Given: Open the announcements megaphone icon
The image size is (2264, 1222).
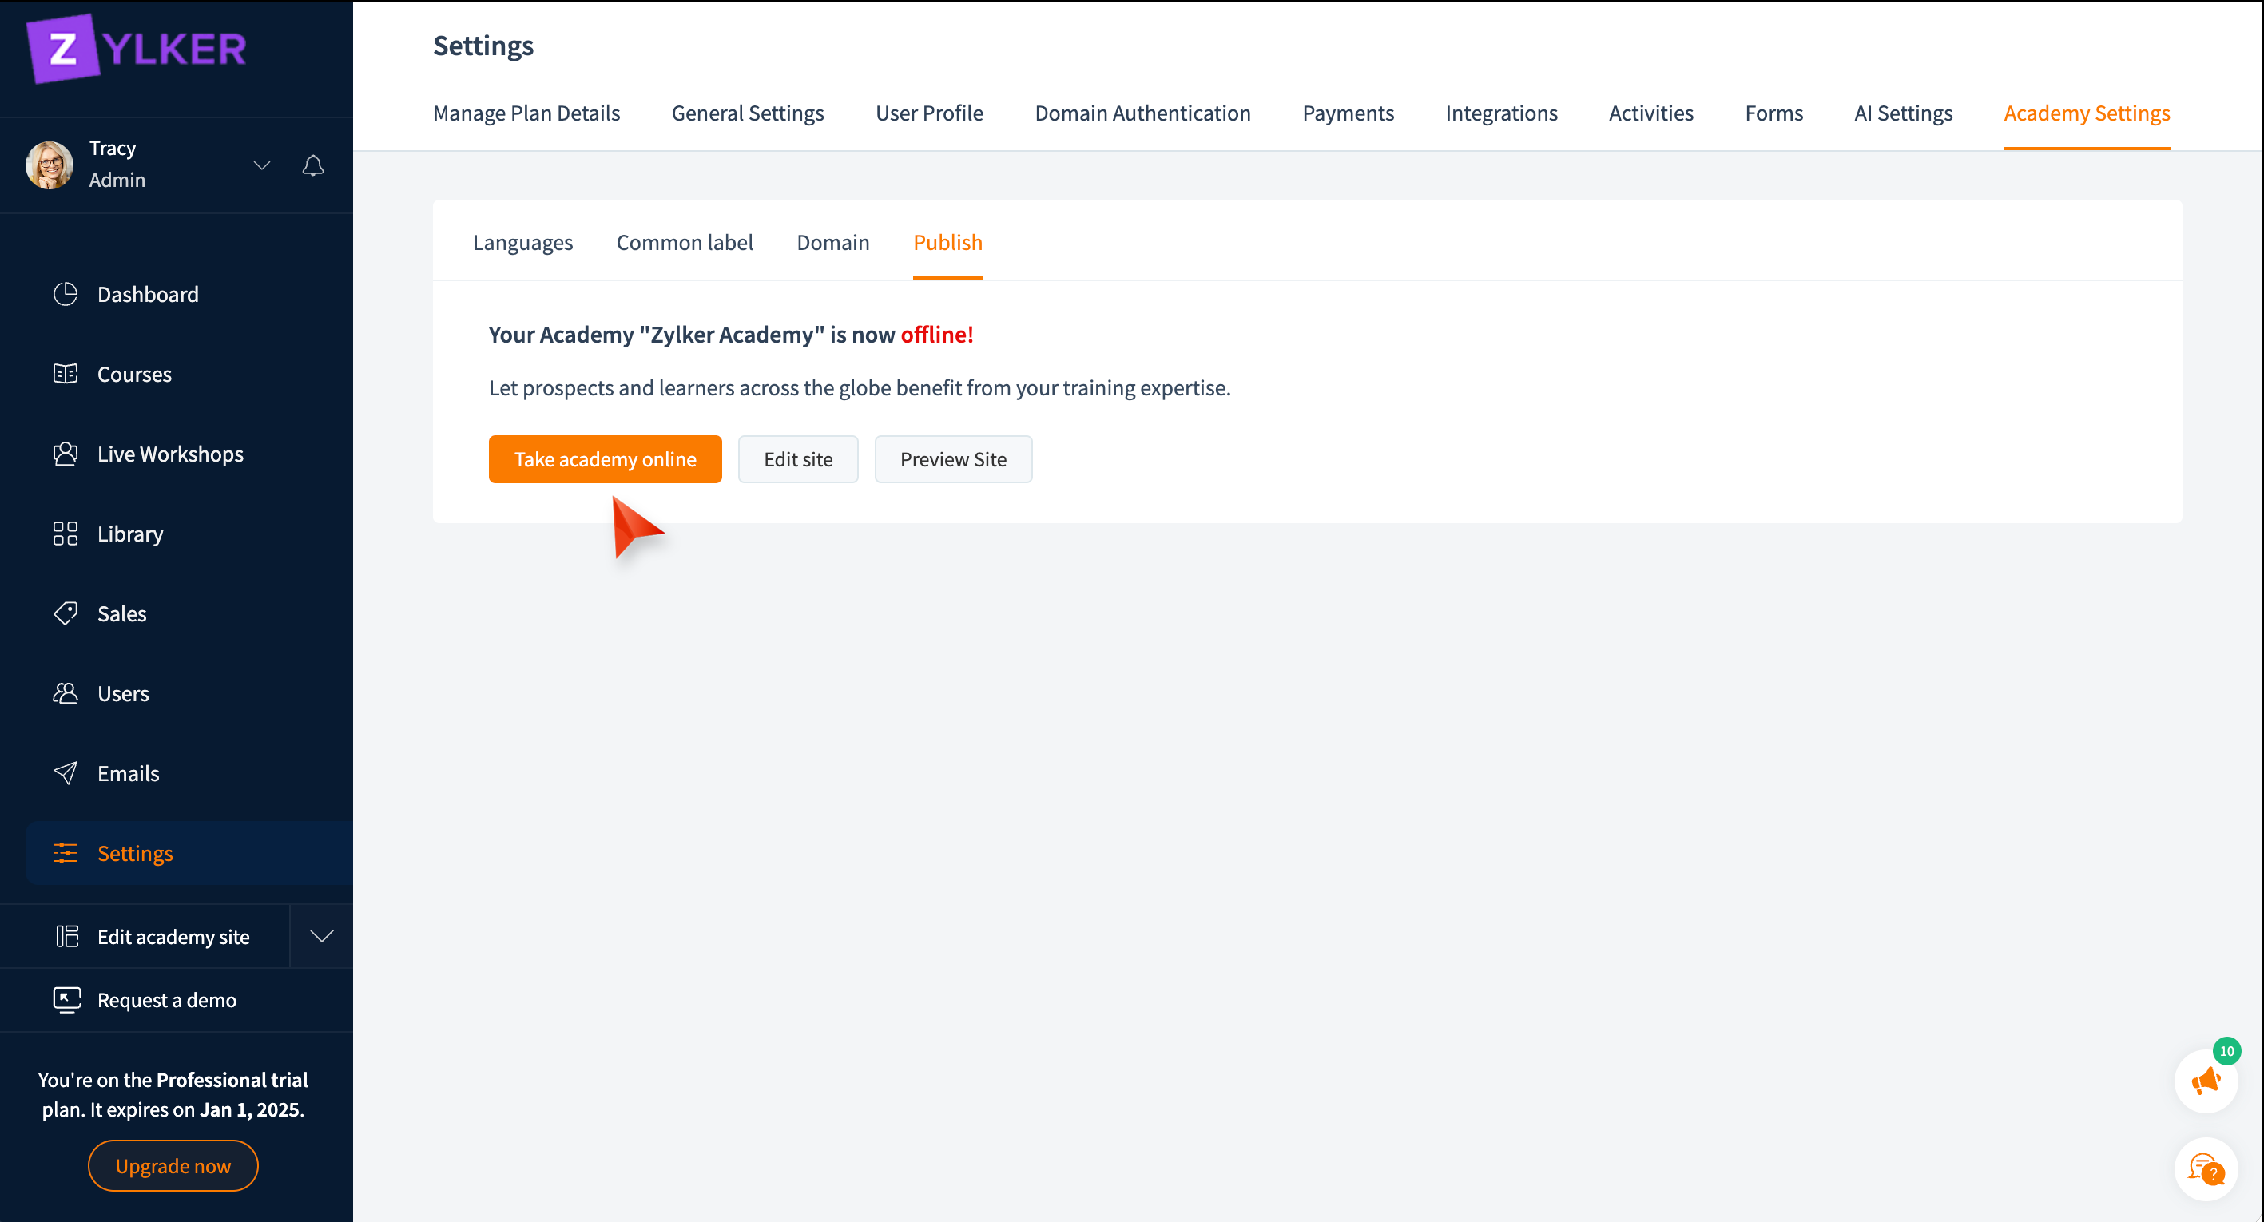Looking at the screenshot, I should (x=2205, y=1081).
